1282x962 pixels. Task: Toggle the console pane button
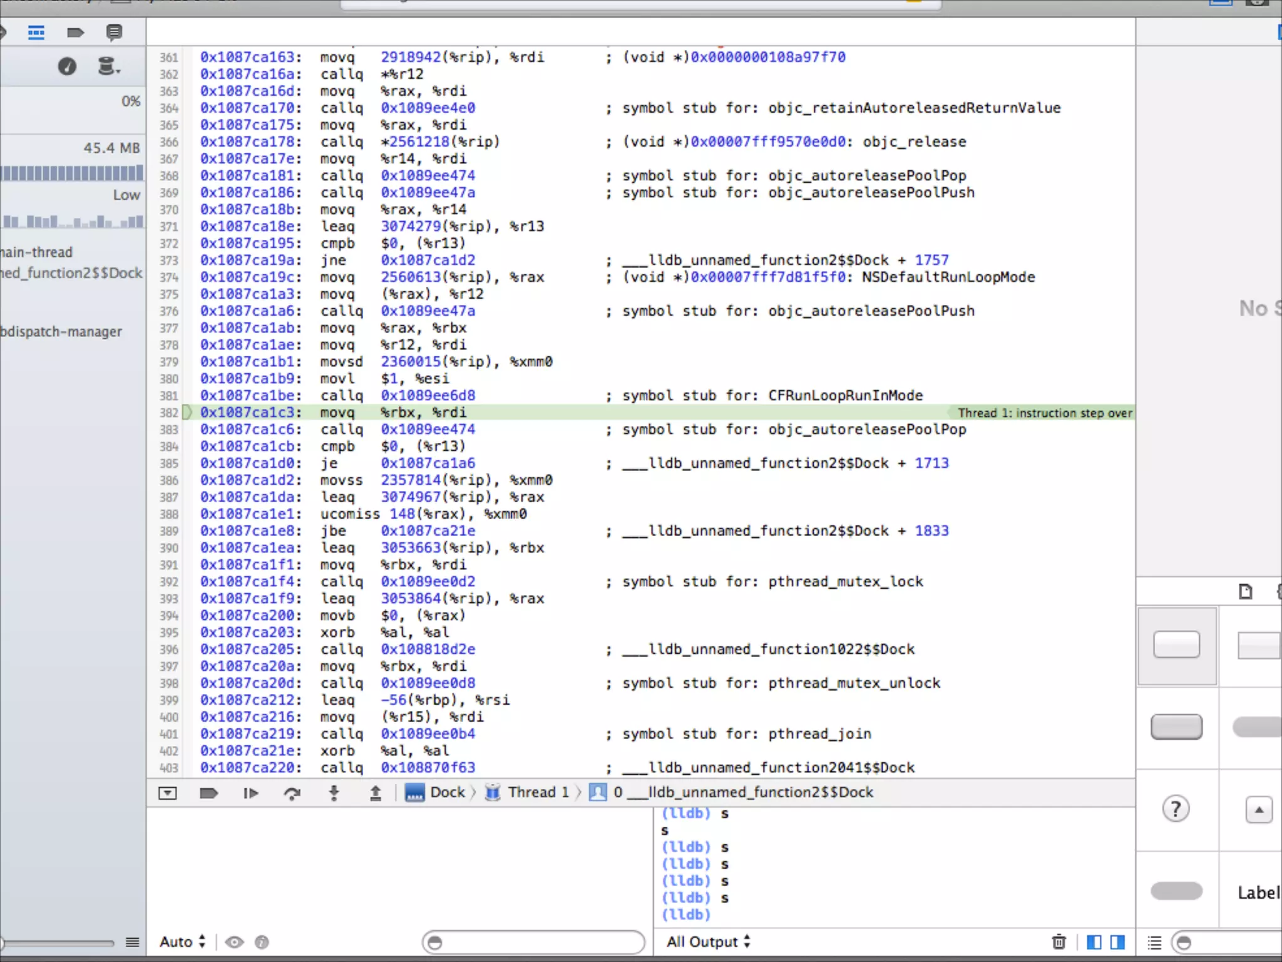coord(1117,941)
